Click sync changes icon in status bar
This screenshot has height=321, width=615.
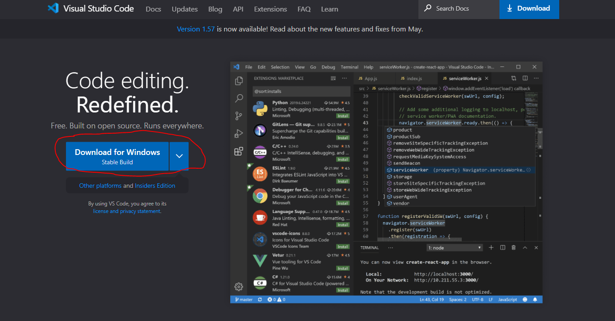pyautogui.click(x=260, y=300)
